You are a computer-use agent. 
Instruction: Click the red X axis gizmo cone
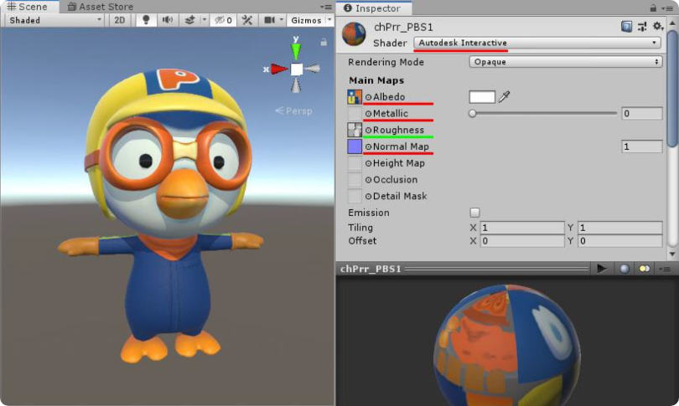click(279, 69)
